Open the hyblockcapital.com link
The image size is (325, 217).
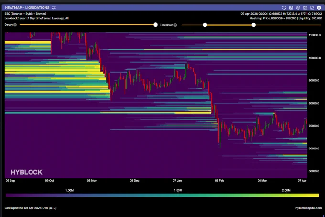[x=308, y=208]
